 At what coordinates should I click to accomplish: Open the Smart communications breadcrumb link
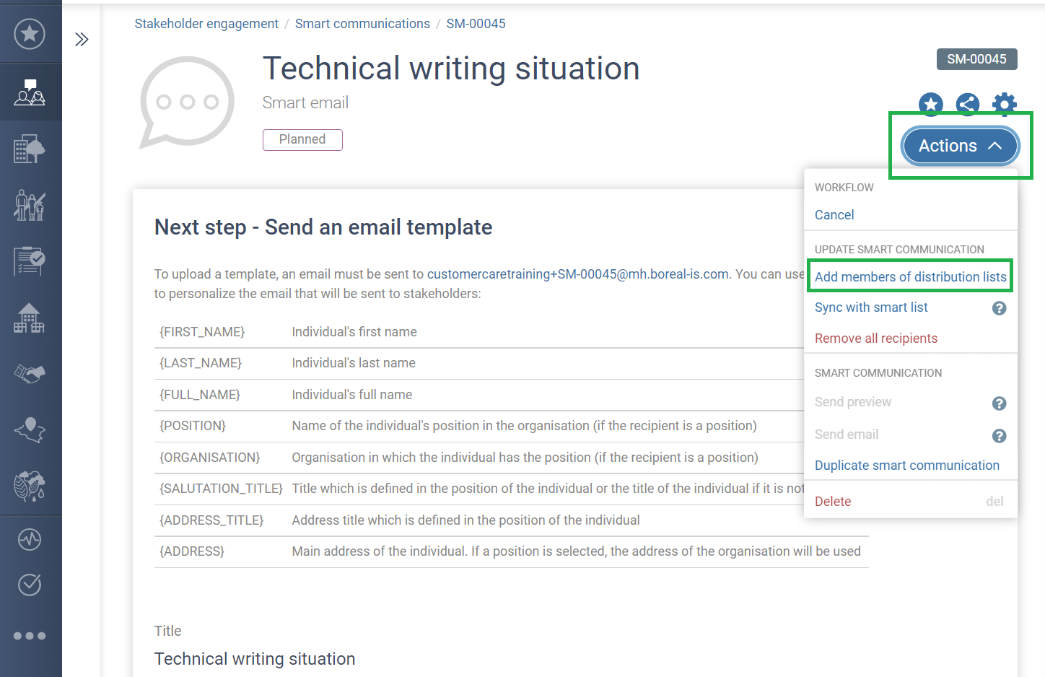[362, 23]
